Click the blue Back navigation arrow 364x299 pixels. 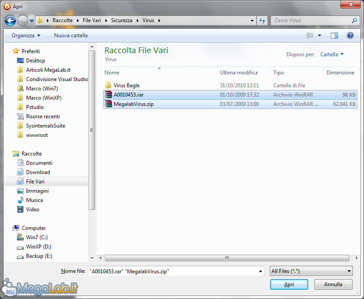pos(10,20)
